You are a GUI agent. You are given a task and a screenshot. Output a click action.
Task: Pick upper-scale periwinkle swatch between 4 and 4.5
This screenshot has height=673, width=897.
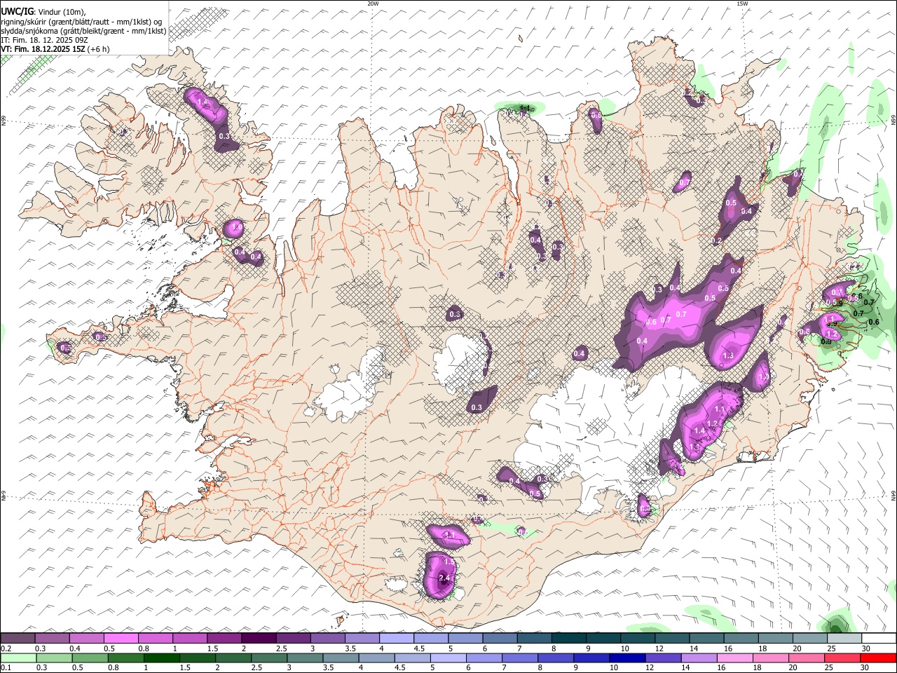397,638
